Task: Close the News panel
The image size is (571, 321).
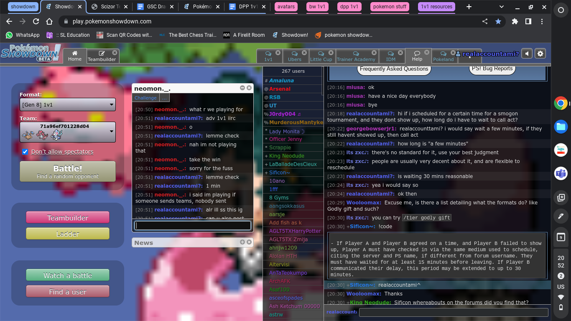Action: (249, 242)
